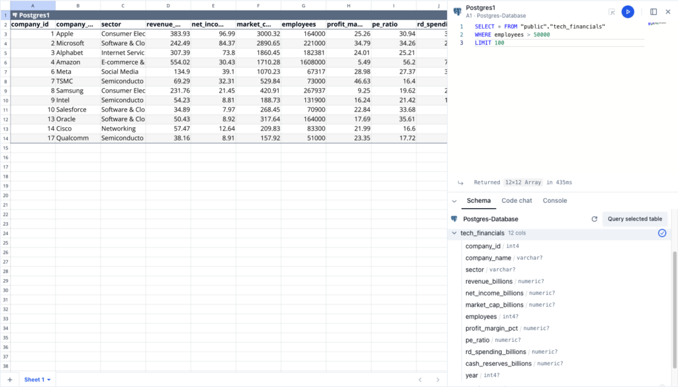Select row 15 header
678x387 pixels.
[5, 148]
